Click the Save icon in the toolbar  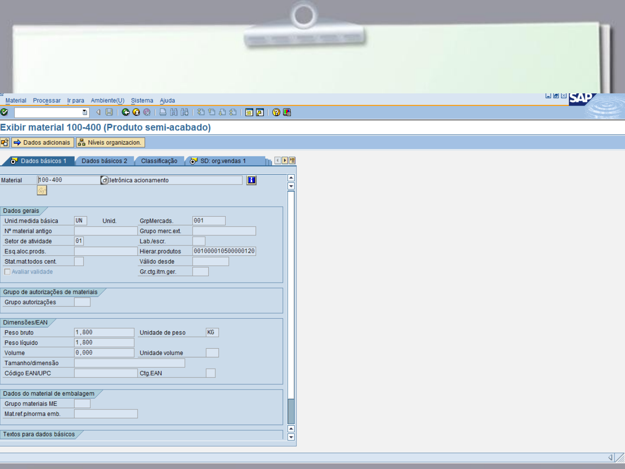108,112
